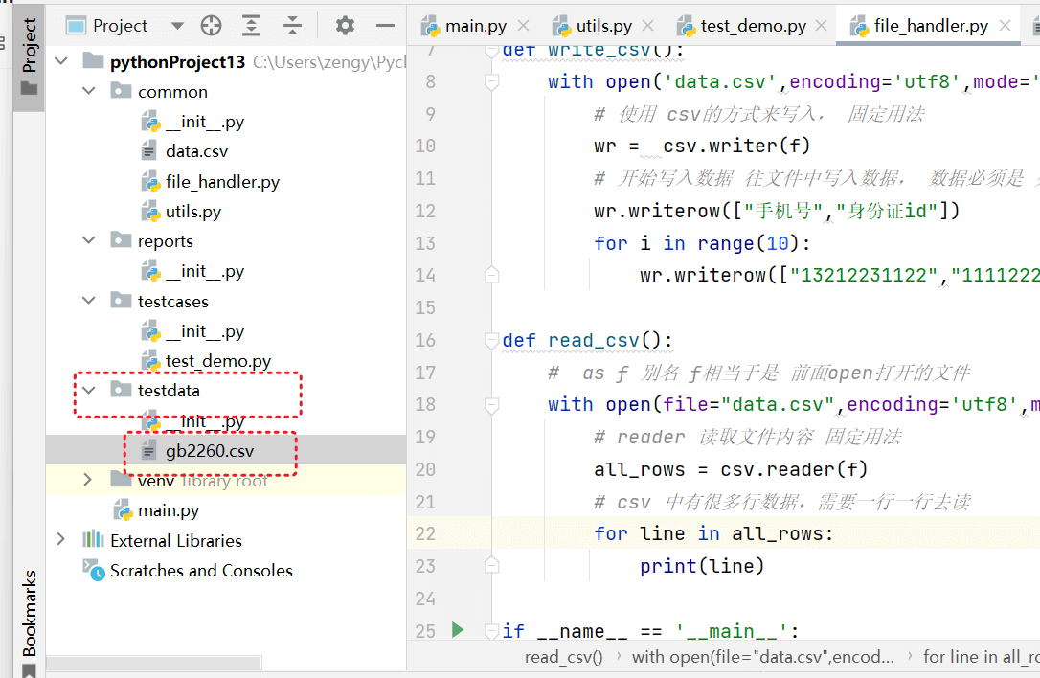Click line number 22 in the gutter
The height and width of the screenshot is (678, 1040).
click(x=425, y=533)
